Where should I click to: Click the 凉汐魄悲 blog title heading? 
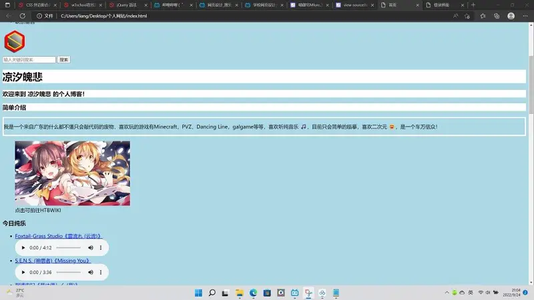point(23,77)
